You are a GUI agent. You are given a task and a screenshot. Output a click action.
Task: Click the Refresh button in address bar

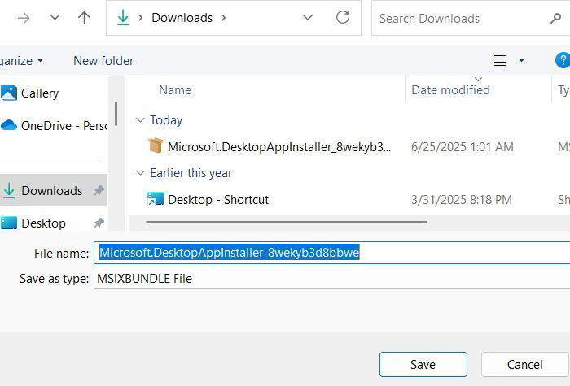pos(343,17)
